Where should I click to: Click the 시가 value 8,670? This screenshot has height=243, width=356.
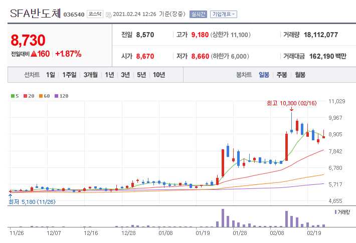tap(145, 56)
